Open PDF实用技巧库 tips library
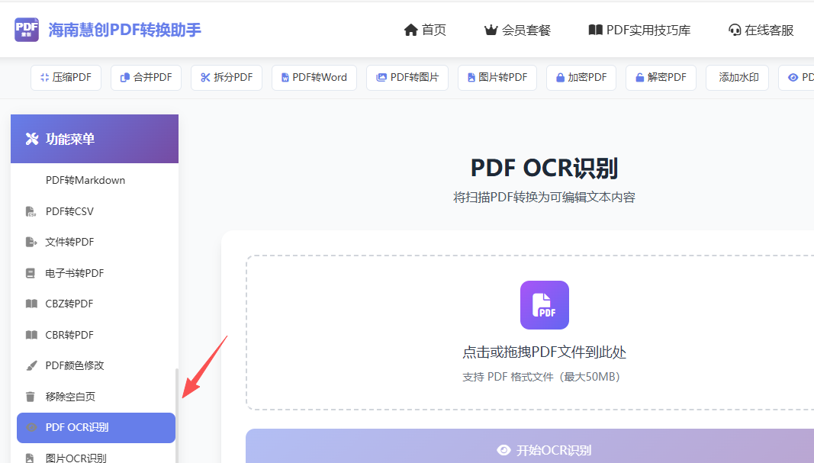Viewport: 814px width, 463px height. tap(639, 30)
